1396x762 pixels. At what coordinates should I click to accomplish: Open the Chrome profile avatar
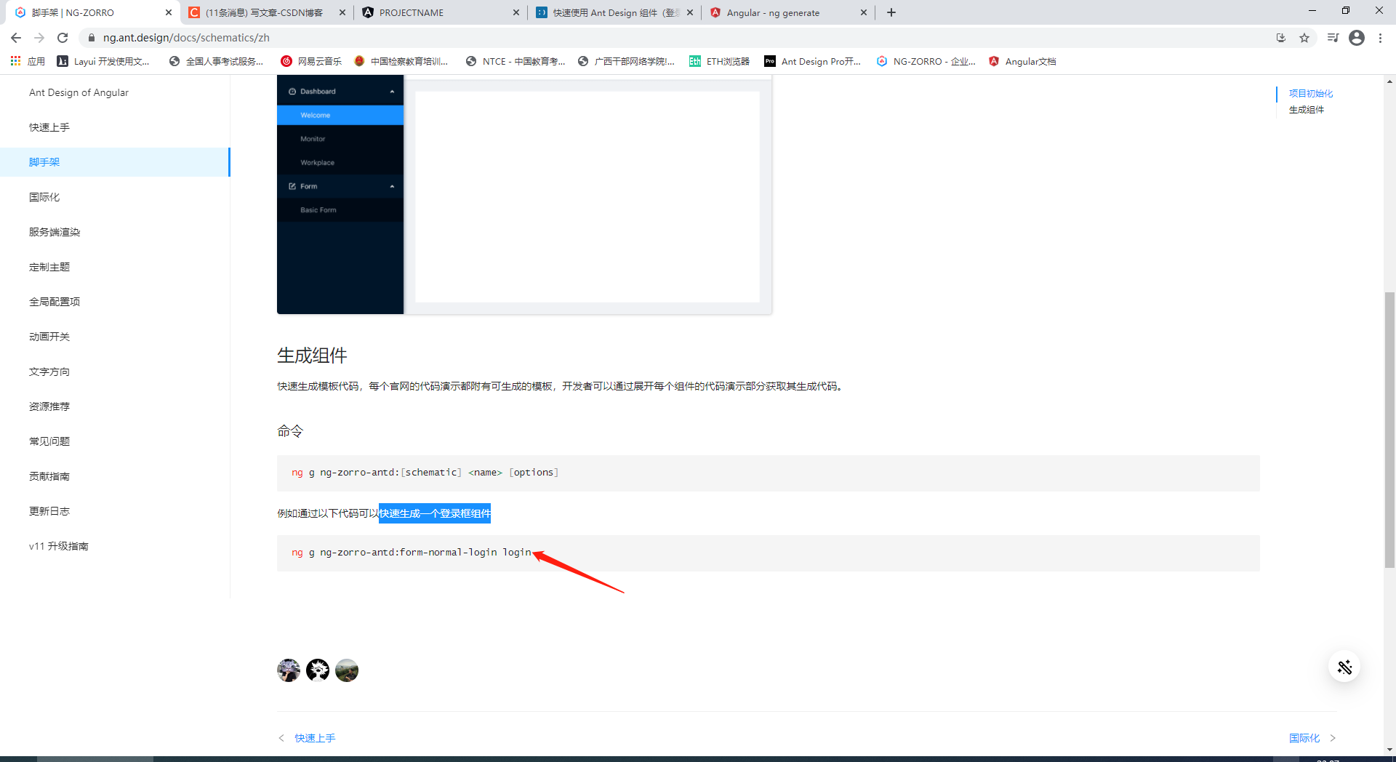tap(1357, 38)
